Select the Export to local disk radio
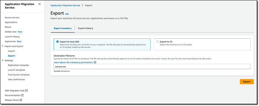This screenshot has height=106, width=259. (x=57, y=42)
